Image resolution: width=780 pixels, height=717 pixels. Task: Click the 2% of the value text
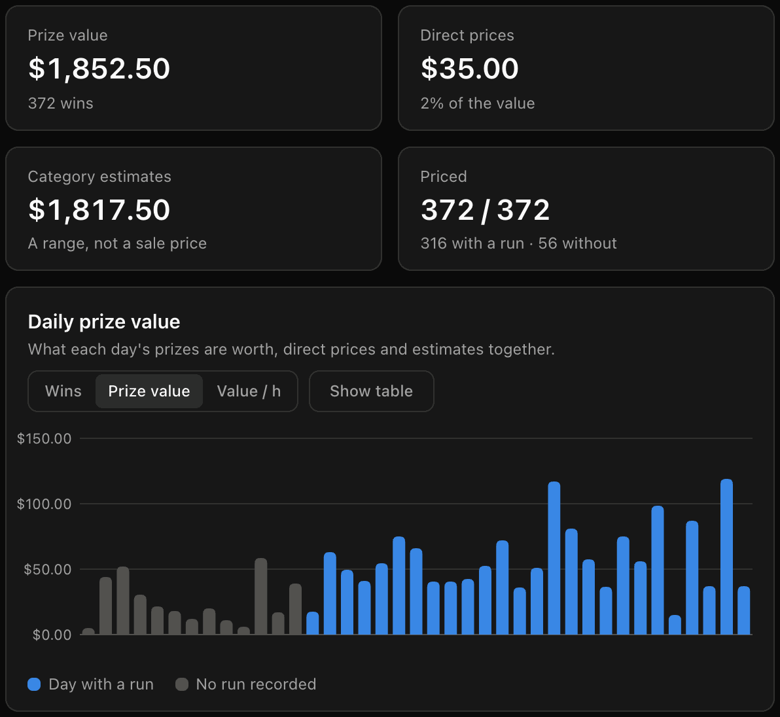tap(478, 103)
